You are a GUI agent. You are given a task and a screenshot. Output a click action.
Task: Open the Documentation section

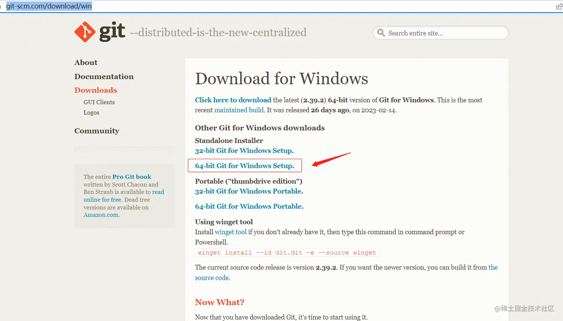click(x=104, y=76)
